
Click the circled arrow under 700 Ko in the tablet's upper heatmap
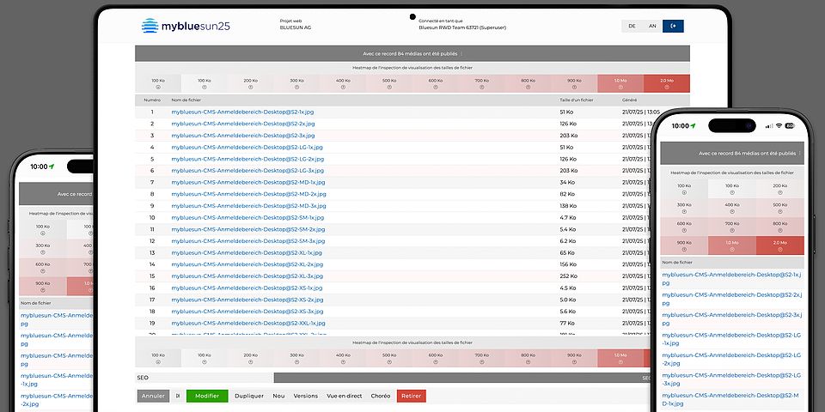[482, 88]
